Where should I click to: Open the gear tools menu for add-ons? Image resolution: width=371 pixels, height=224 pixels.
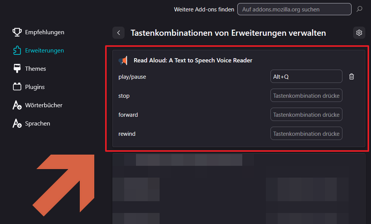tap(359, 33)
